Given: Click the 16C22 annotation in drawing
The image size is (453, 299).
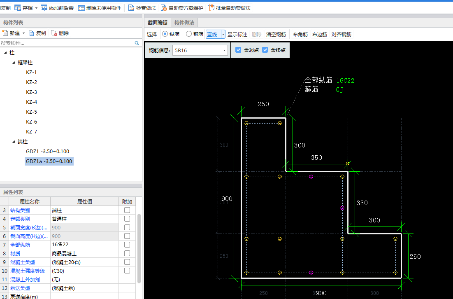Looking at the screenshot, I should [345, 81].
